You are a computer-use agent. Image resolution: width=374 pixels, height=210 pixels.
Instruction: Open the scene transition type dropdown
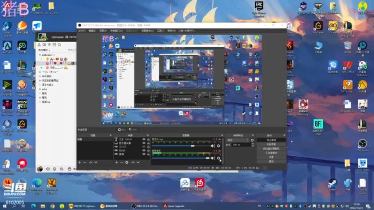[238, 140]
